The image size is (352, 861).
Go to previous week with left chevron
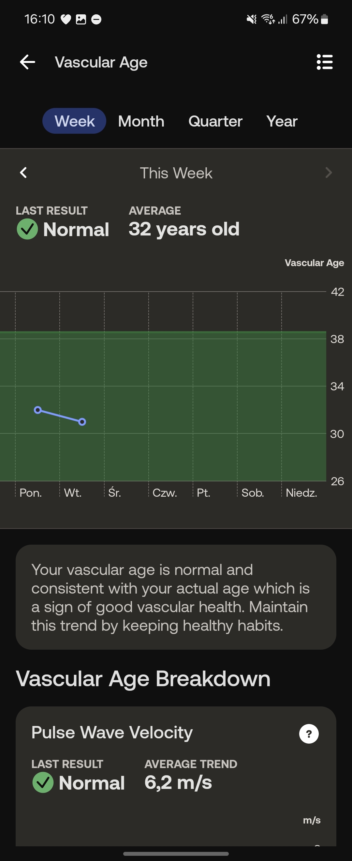tap(23, 173)
